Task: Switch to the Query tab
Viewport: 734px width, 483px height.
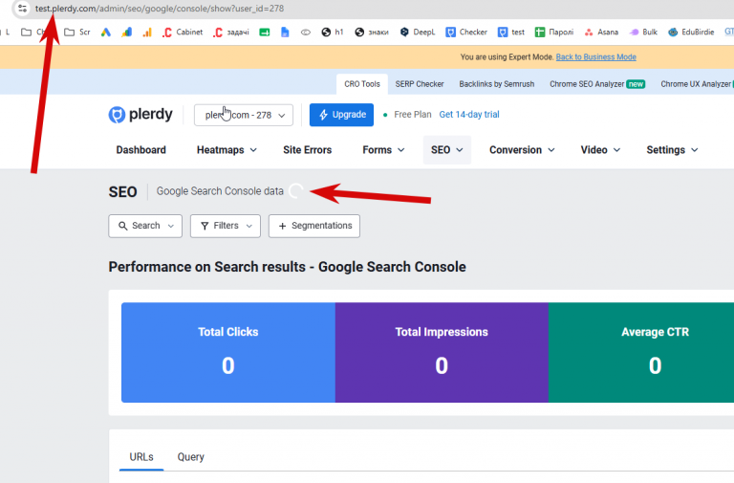Action: 190,457
